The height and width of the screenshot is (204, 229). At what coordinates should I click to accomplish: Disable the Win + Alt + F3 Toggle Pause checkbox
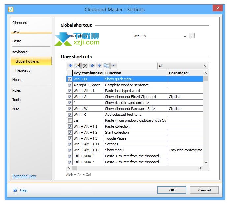coord(70,139)
